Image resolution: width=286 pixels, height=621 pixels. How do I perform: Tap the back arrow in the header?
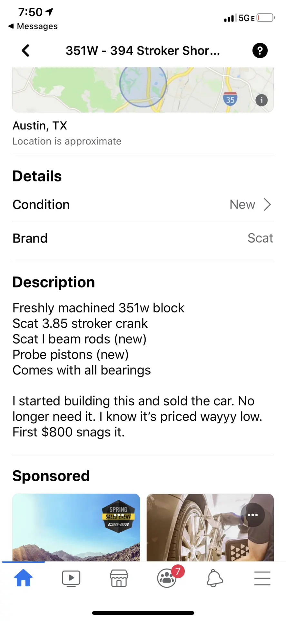tap(25, 50)
